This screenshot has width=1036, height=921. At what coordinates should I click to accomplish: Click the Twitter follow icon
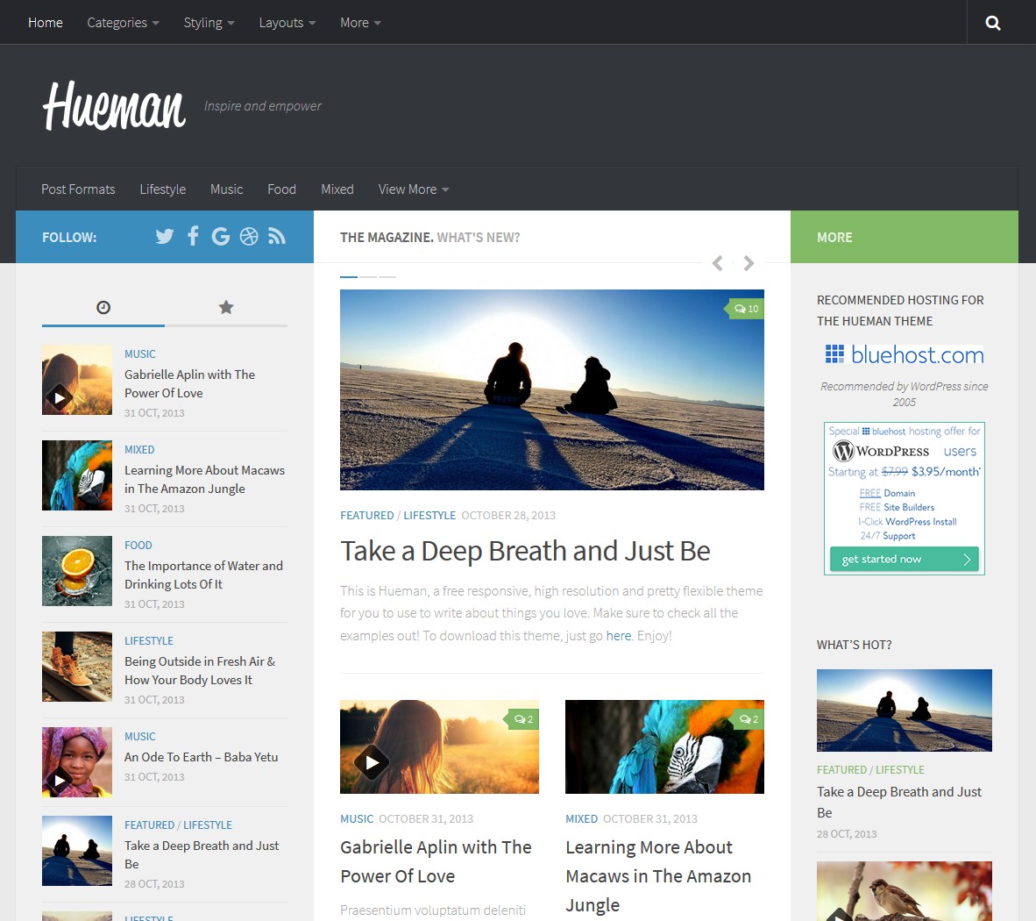[x=165, y=236]
